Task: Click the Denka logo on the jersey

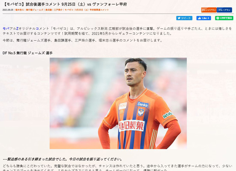Action: coord(143,104)
